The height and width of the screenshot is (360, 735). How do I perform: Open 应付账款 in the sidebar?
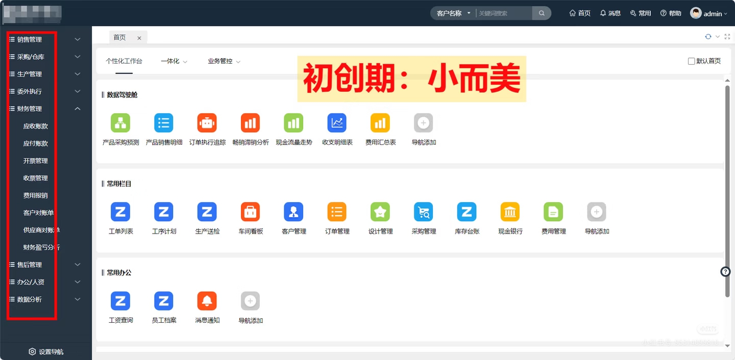tap(36, 143)
